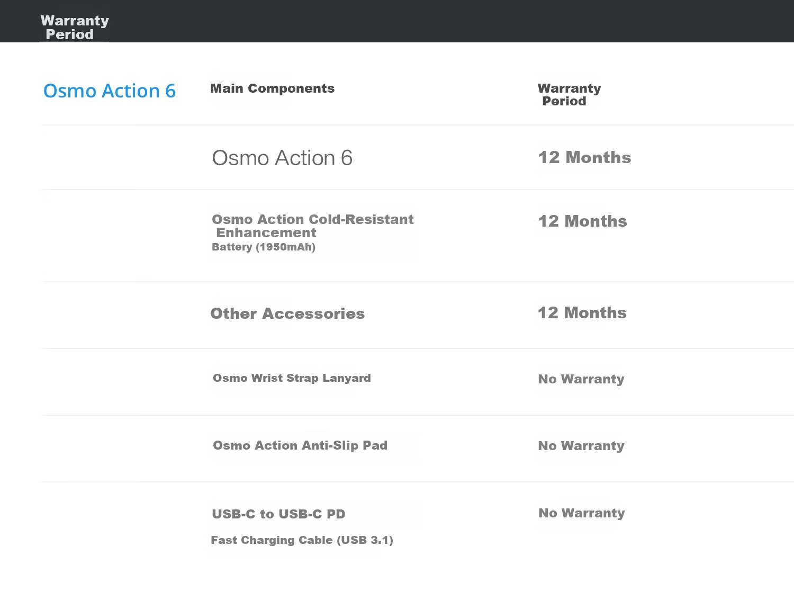Click the Battery (1950mAh) label
This screenshot has height=609, width=794.
[x=264, y=247]
